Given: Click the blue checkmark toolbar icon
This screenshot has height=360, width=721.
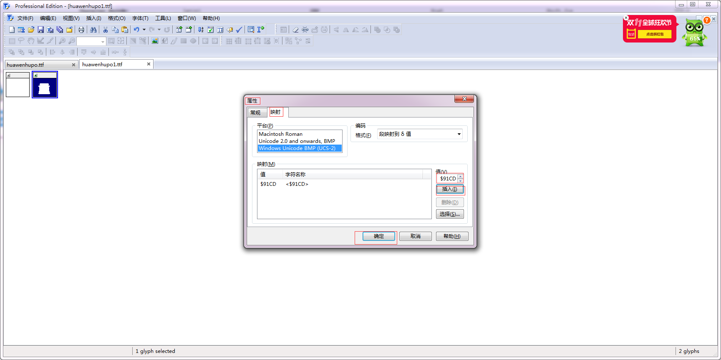Looking at the screenshot, I should 239,30.
